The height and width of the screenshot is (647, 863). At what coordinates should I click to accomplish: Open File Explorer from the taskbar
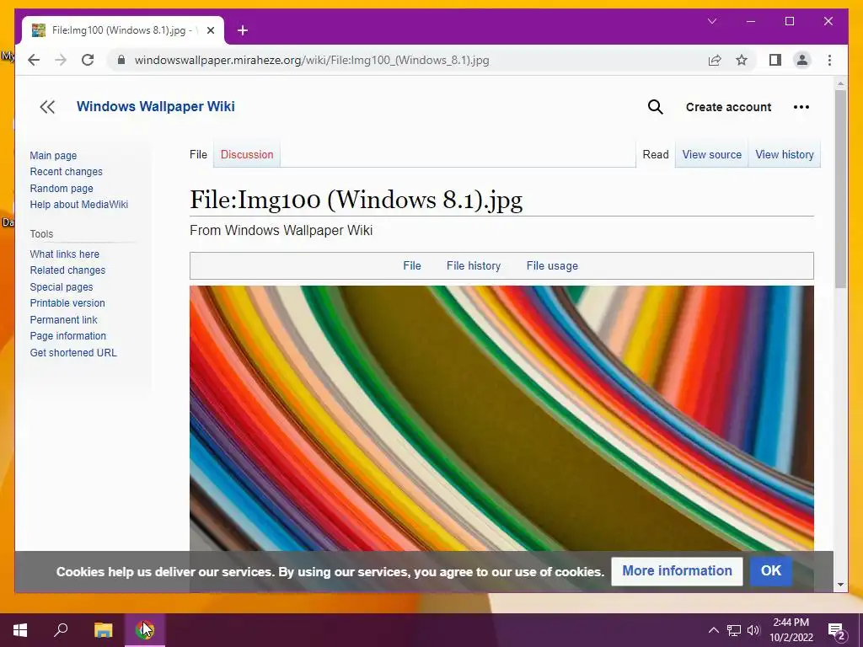(x=103, y=630)
